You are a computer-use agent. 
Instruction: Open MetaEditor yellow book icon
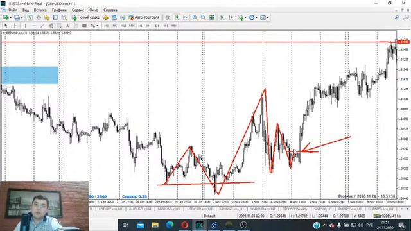[x=106, y=17]
